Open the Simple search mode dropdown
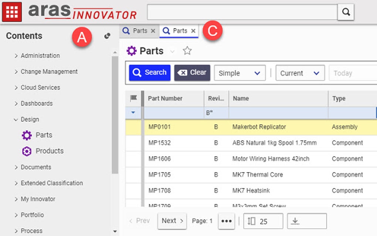Image resolution: width=377 pixels, height=236 pixels. point(240,73)
